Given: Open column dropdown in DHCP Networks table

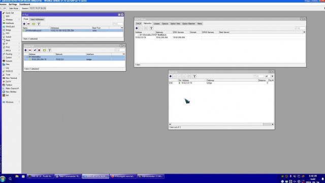Looking at the screenshot, I should pos(304,32).
